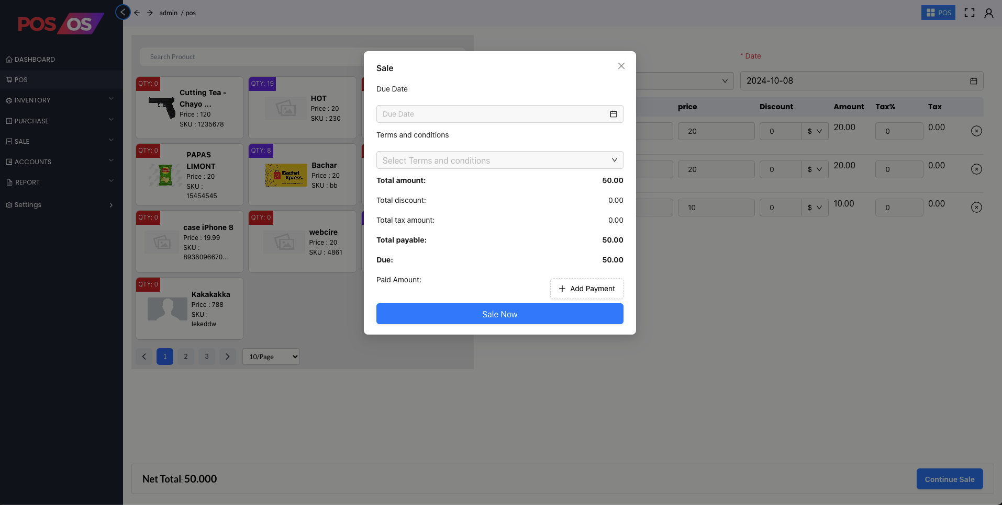This screenshot has width=1002, height=505.
Task: Click the Search Product input field
Action: [251, 56]
